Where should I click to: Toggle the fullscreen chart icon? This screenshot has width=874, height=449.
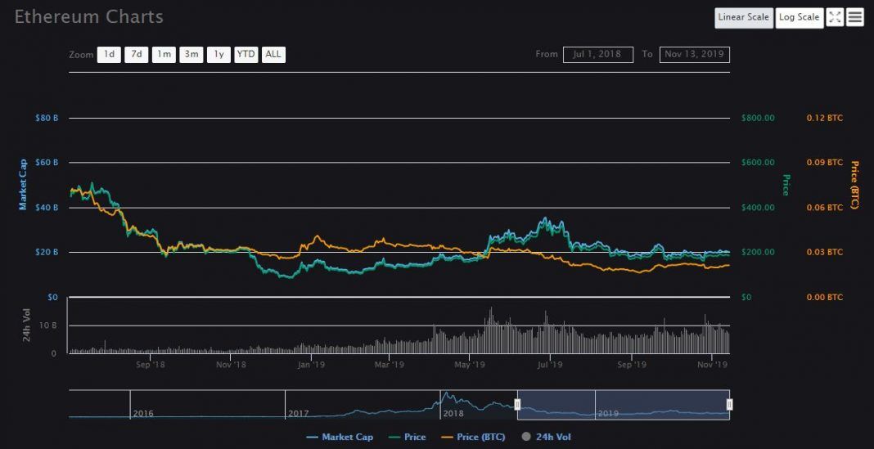[x=835, y=17]
